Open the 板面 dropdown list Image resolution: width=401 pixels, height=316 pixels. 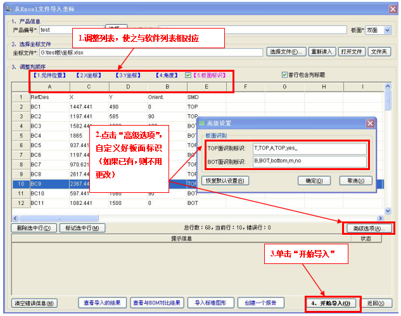click(x=387, y=30)
